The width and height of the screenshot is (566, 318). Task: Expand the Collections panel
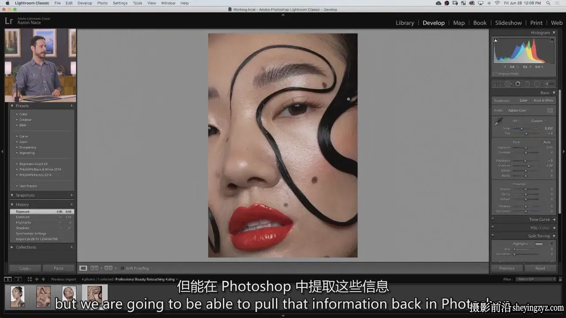click(12, 247)
